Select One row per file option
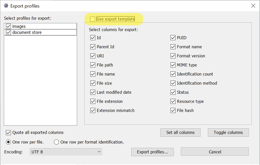Viewport: 260px width, 165px height. point(8,142)
